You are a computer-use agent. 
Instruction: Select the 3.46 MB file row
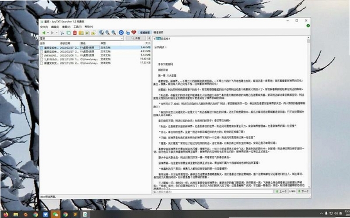pos(95,48)
